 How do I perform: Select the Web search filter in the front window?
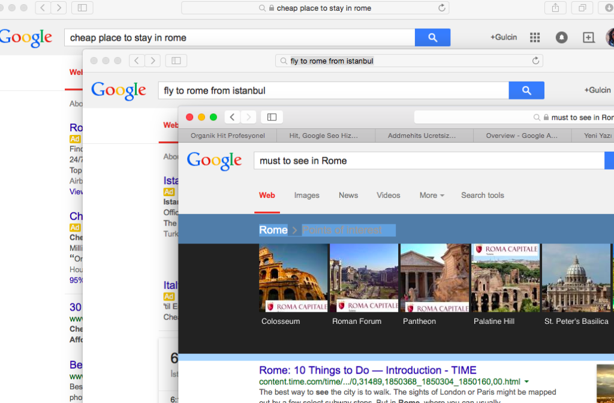(267, 195)
